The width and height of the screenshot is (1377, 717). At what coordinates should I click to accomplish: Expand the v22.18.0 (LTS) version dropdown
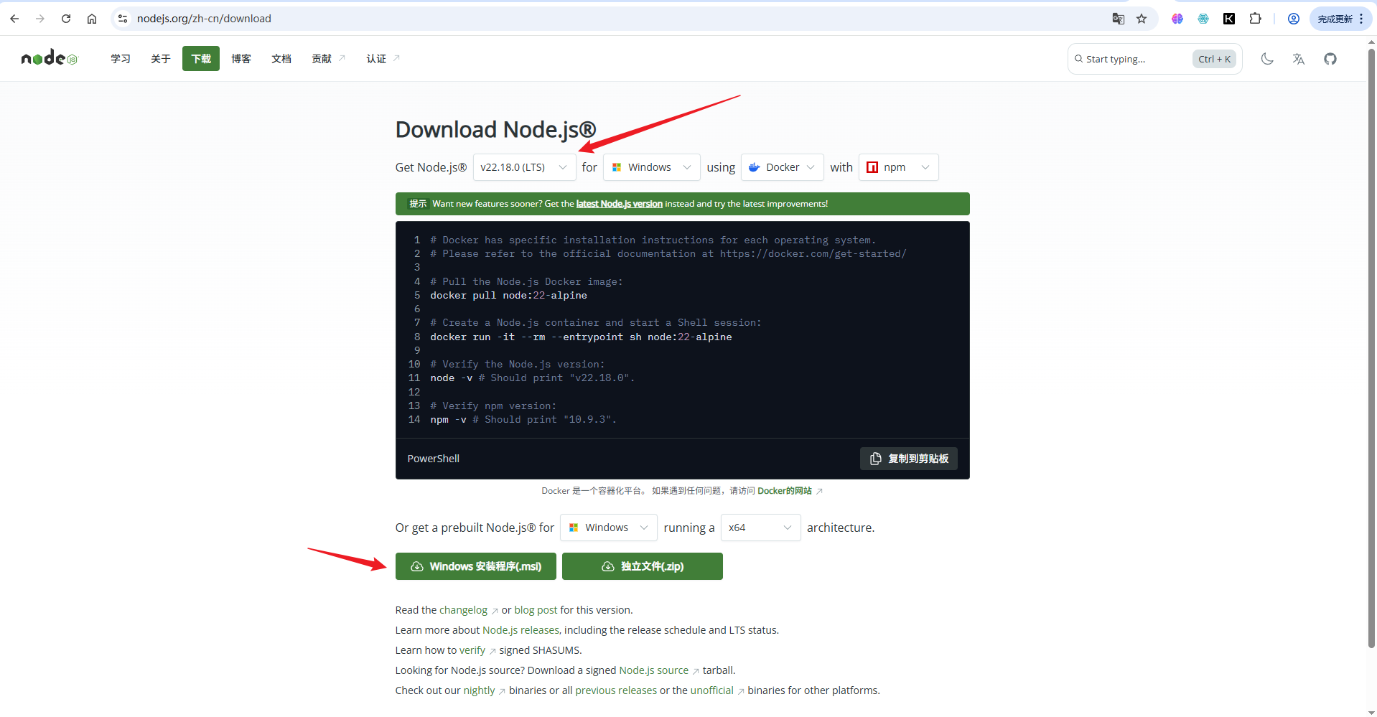(x=524, y=167)
